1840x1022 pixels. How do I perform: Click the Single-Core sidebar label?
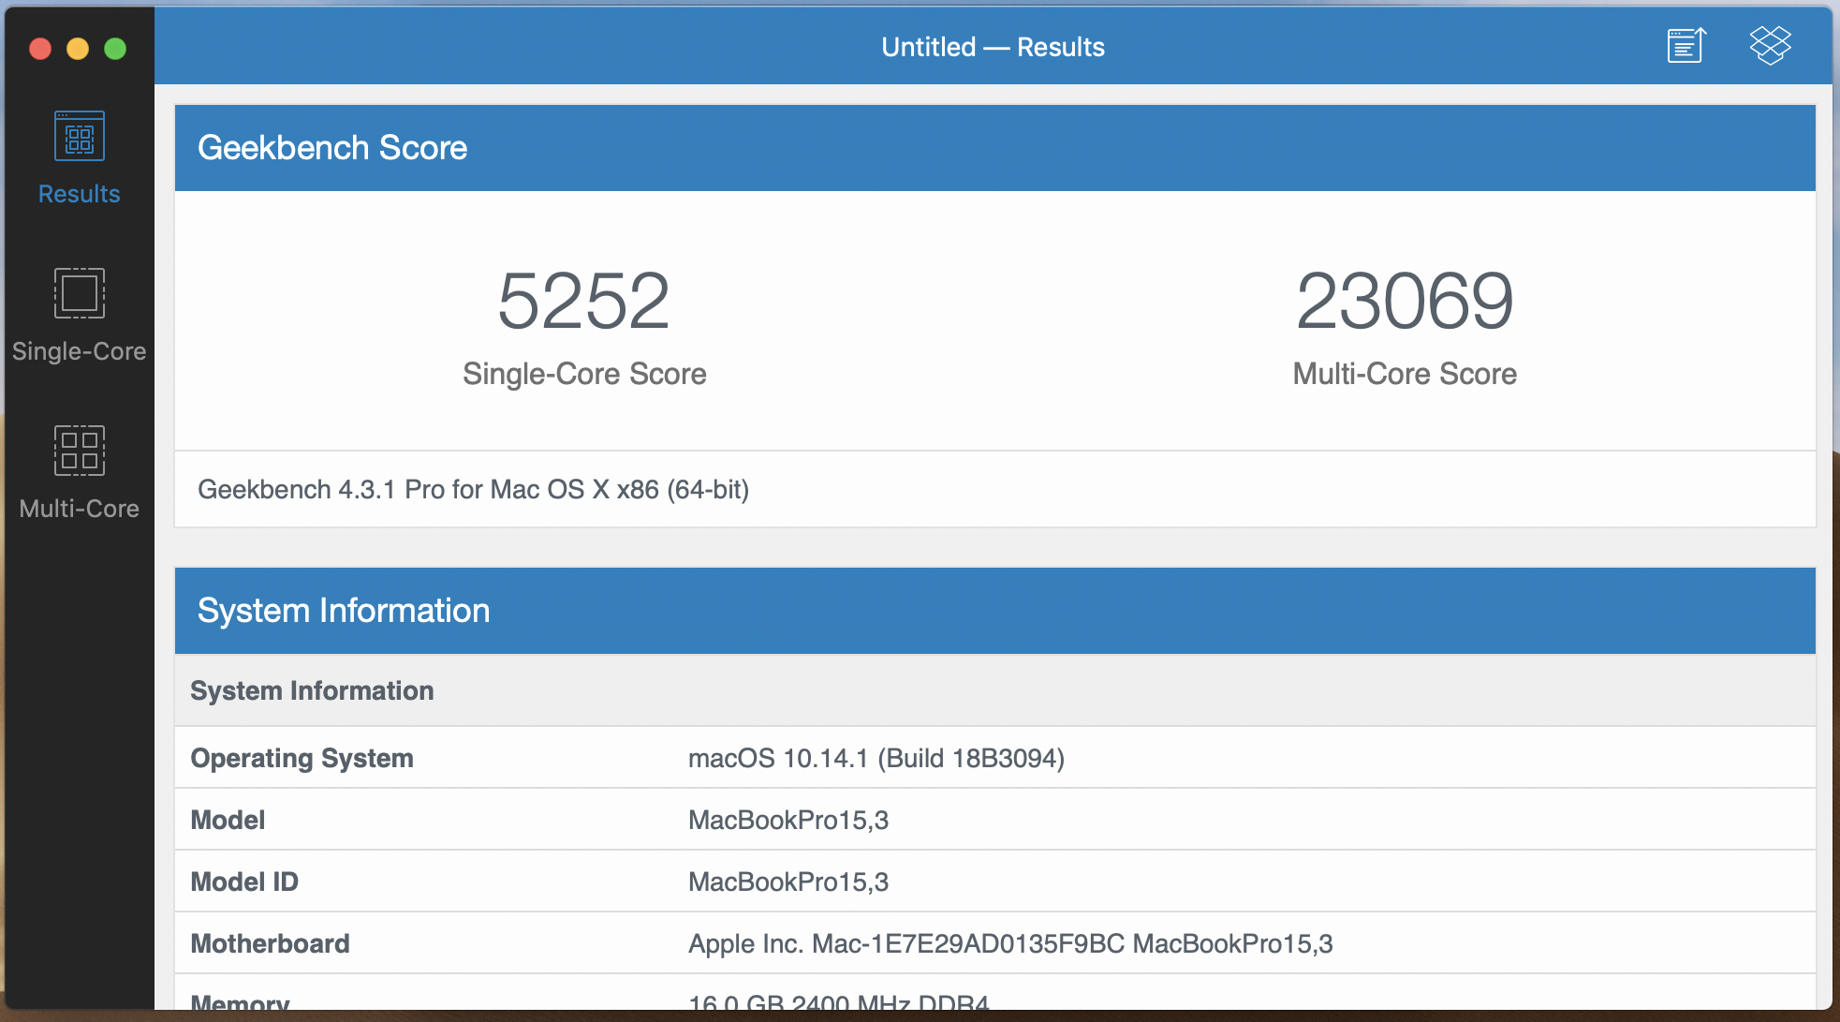(79, 351)
